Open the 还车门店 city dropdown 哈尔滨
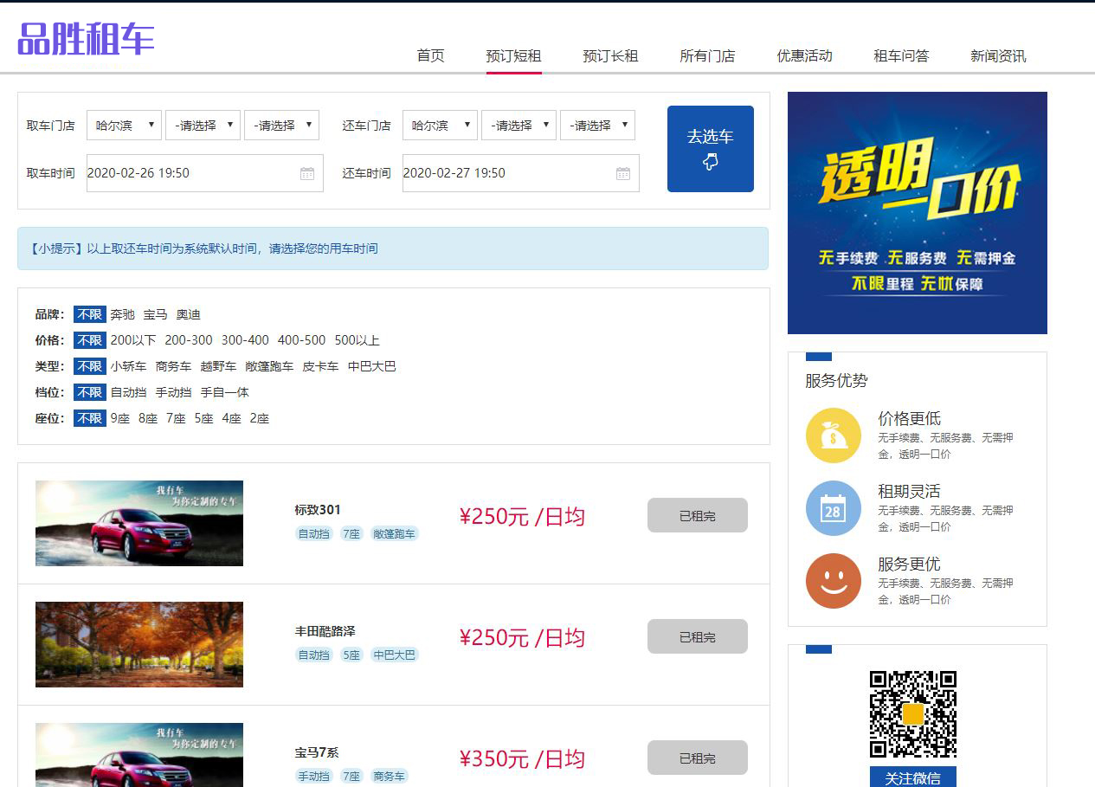 pos(440,125)
